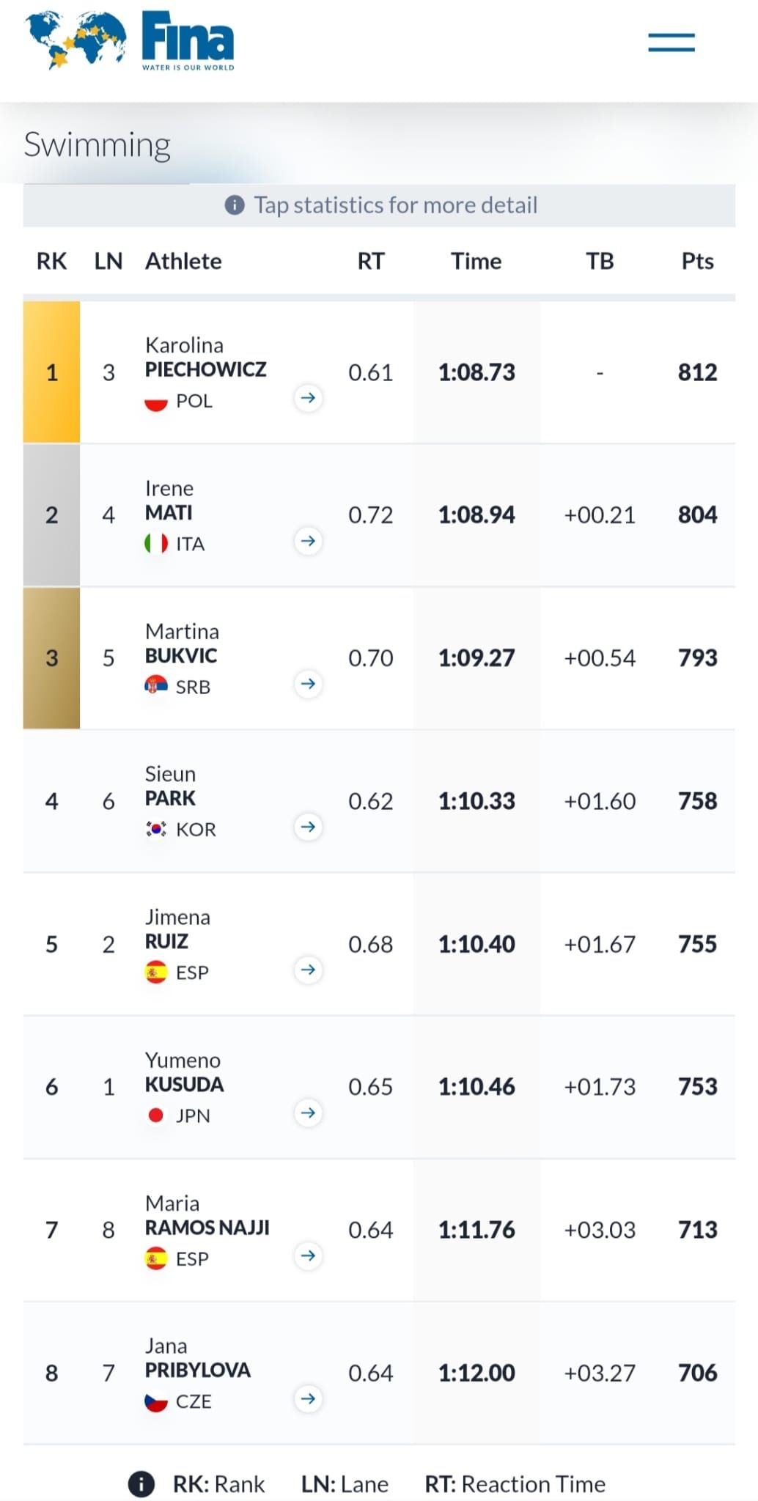
Task: Open Jimena Ruiz's details arrow
Action: [309, 970]
